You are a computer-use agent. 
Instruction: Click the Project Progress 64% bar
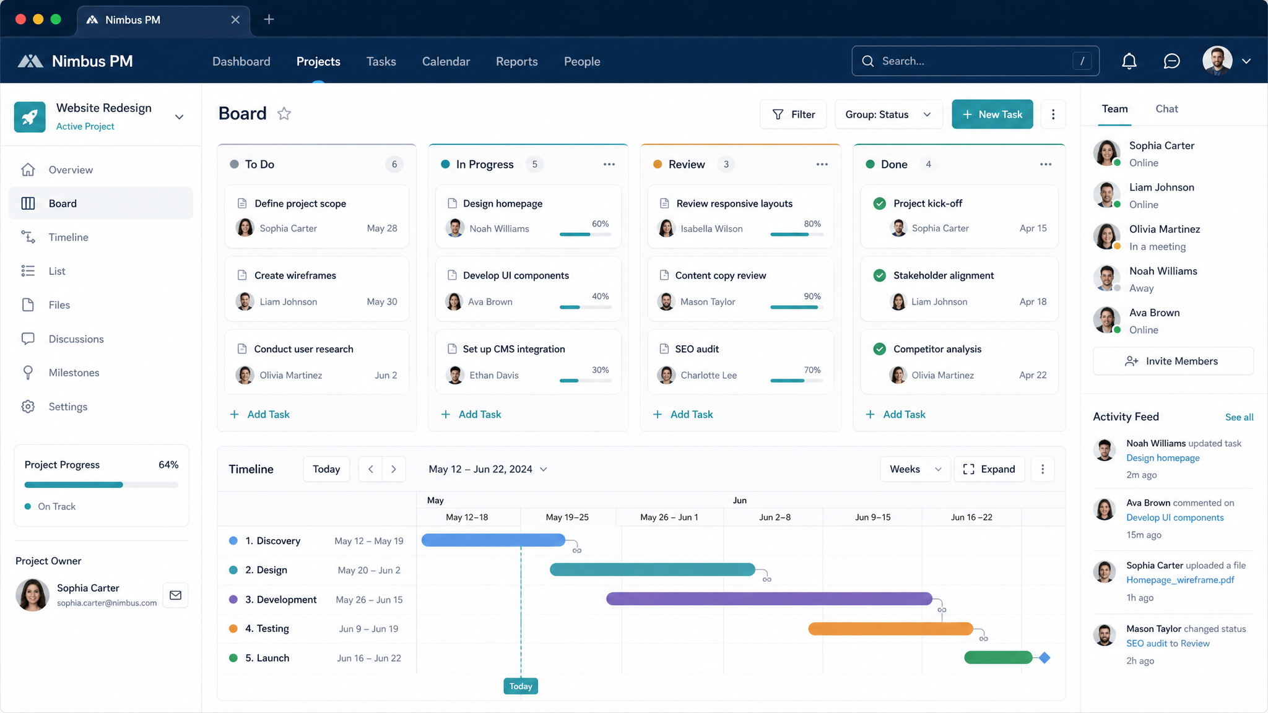pos(102,485)
